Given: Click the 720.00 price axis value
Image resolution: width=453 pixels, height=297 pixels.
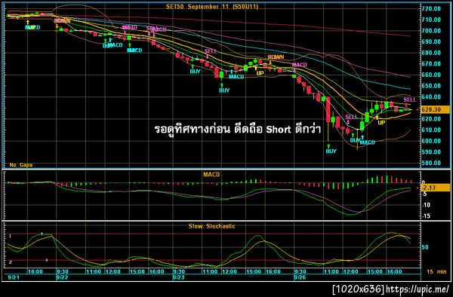Looking at the screenshot, I should [431, 8].
